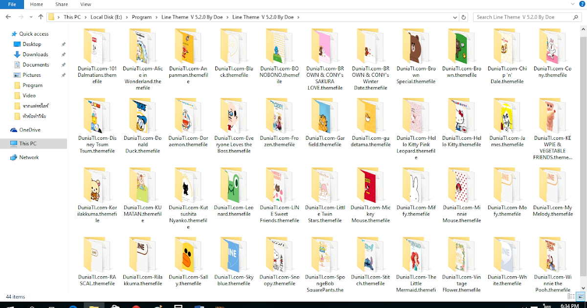This screenshot has height=308, width=587.
Task: Open Help question mark icon
Action: click(x=582, y=4)
